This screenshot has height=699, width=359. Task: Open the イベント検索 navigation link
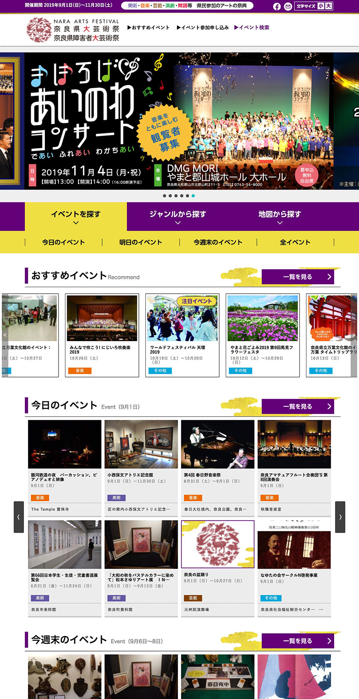click(x=252, y=27)
